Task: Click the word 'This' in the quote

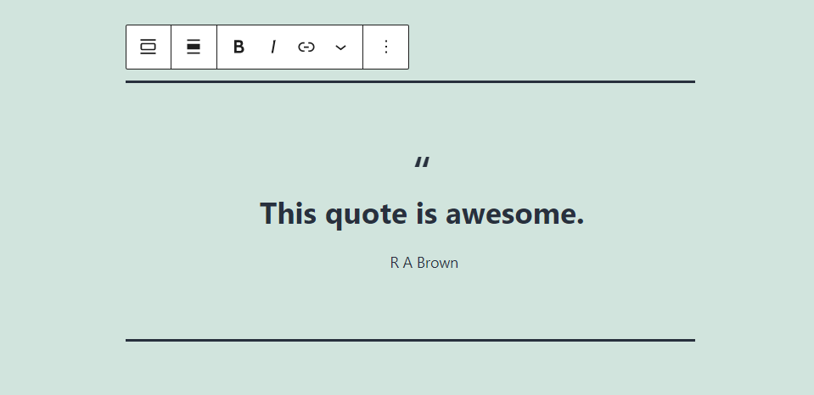Action: click(288, 214)
